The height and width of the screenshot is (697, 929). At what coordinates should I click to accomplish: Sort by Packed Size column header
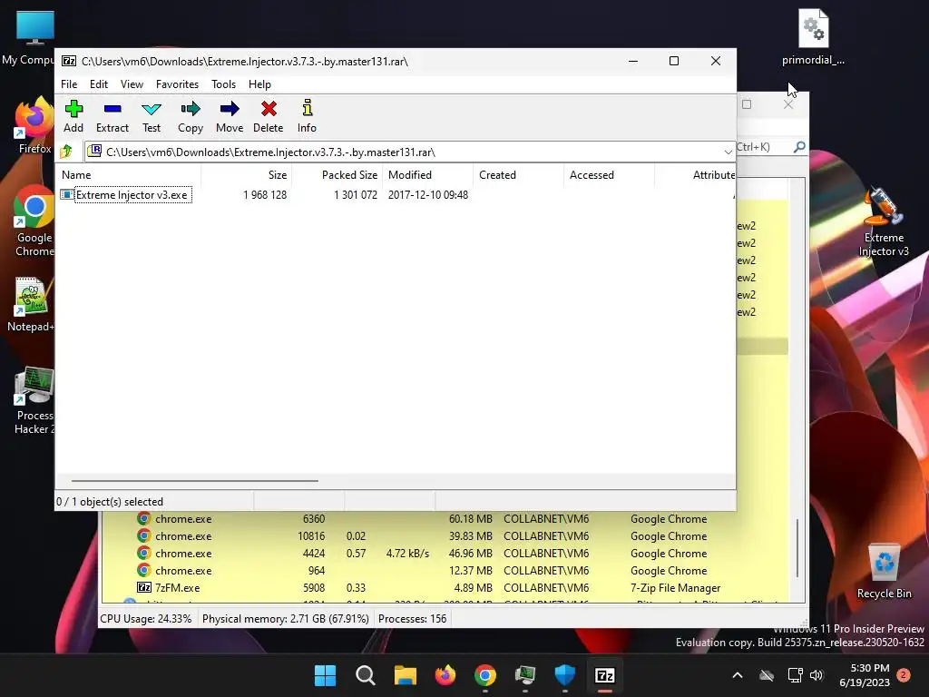[x=337, y=175]
